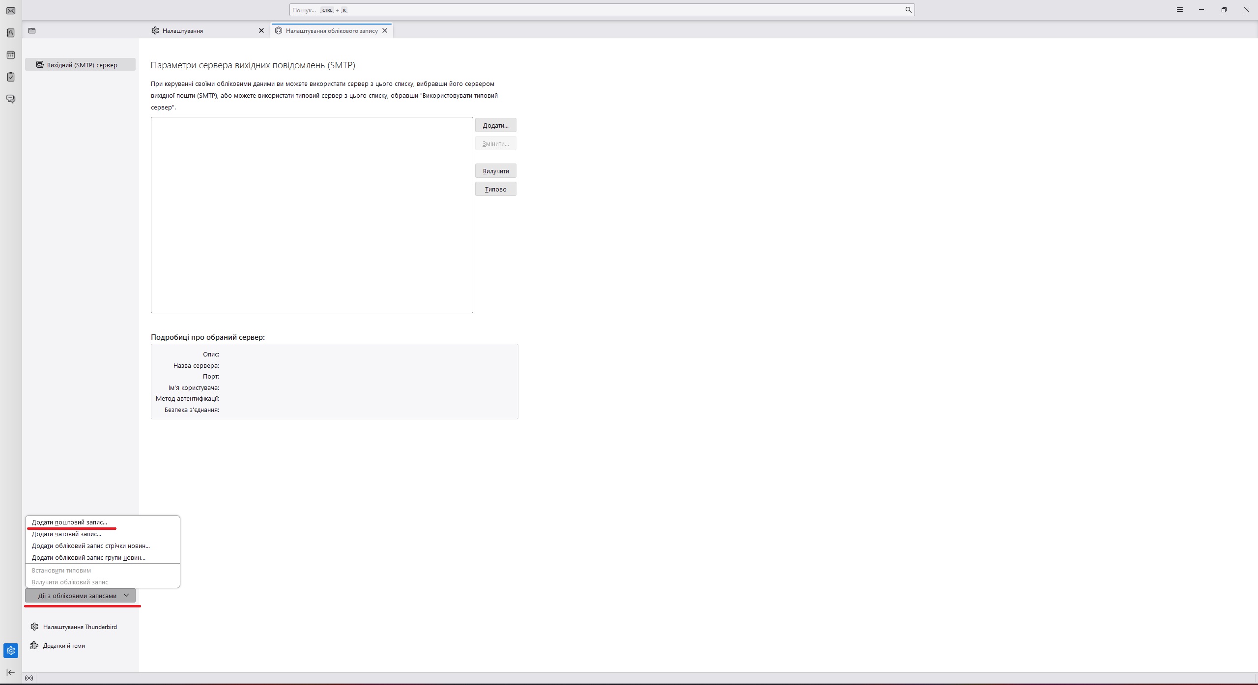
Task: Click the online status icon in status bar
Action: (x=29, y=678)
